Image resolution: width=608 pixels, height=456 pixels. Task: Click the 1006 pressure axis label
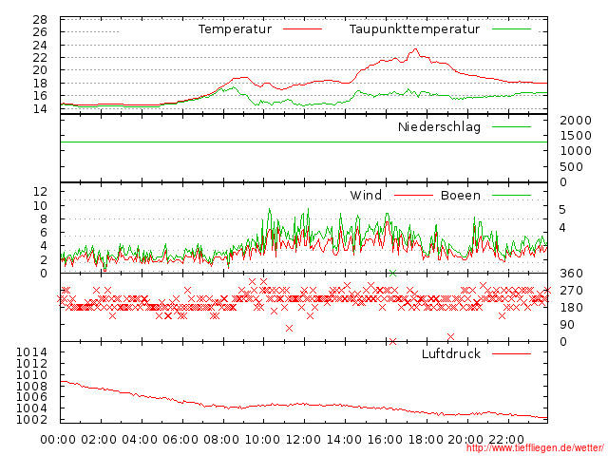click(31, 397)
